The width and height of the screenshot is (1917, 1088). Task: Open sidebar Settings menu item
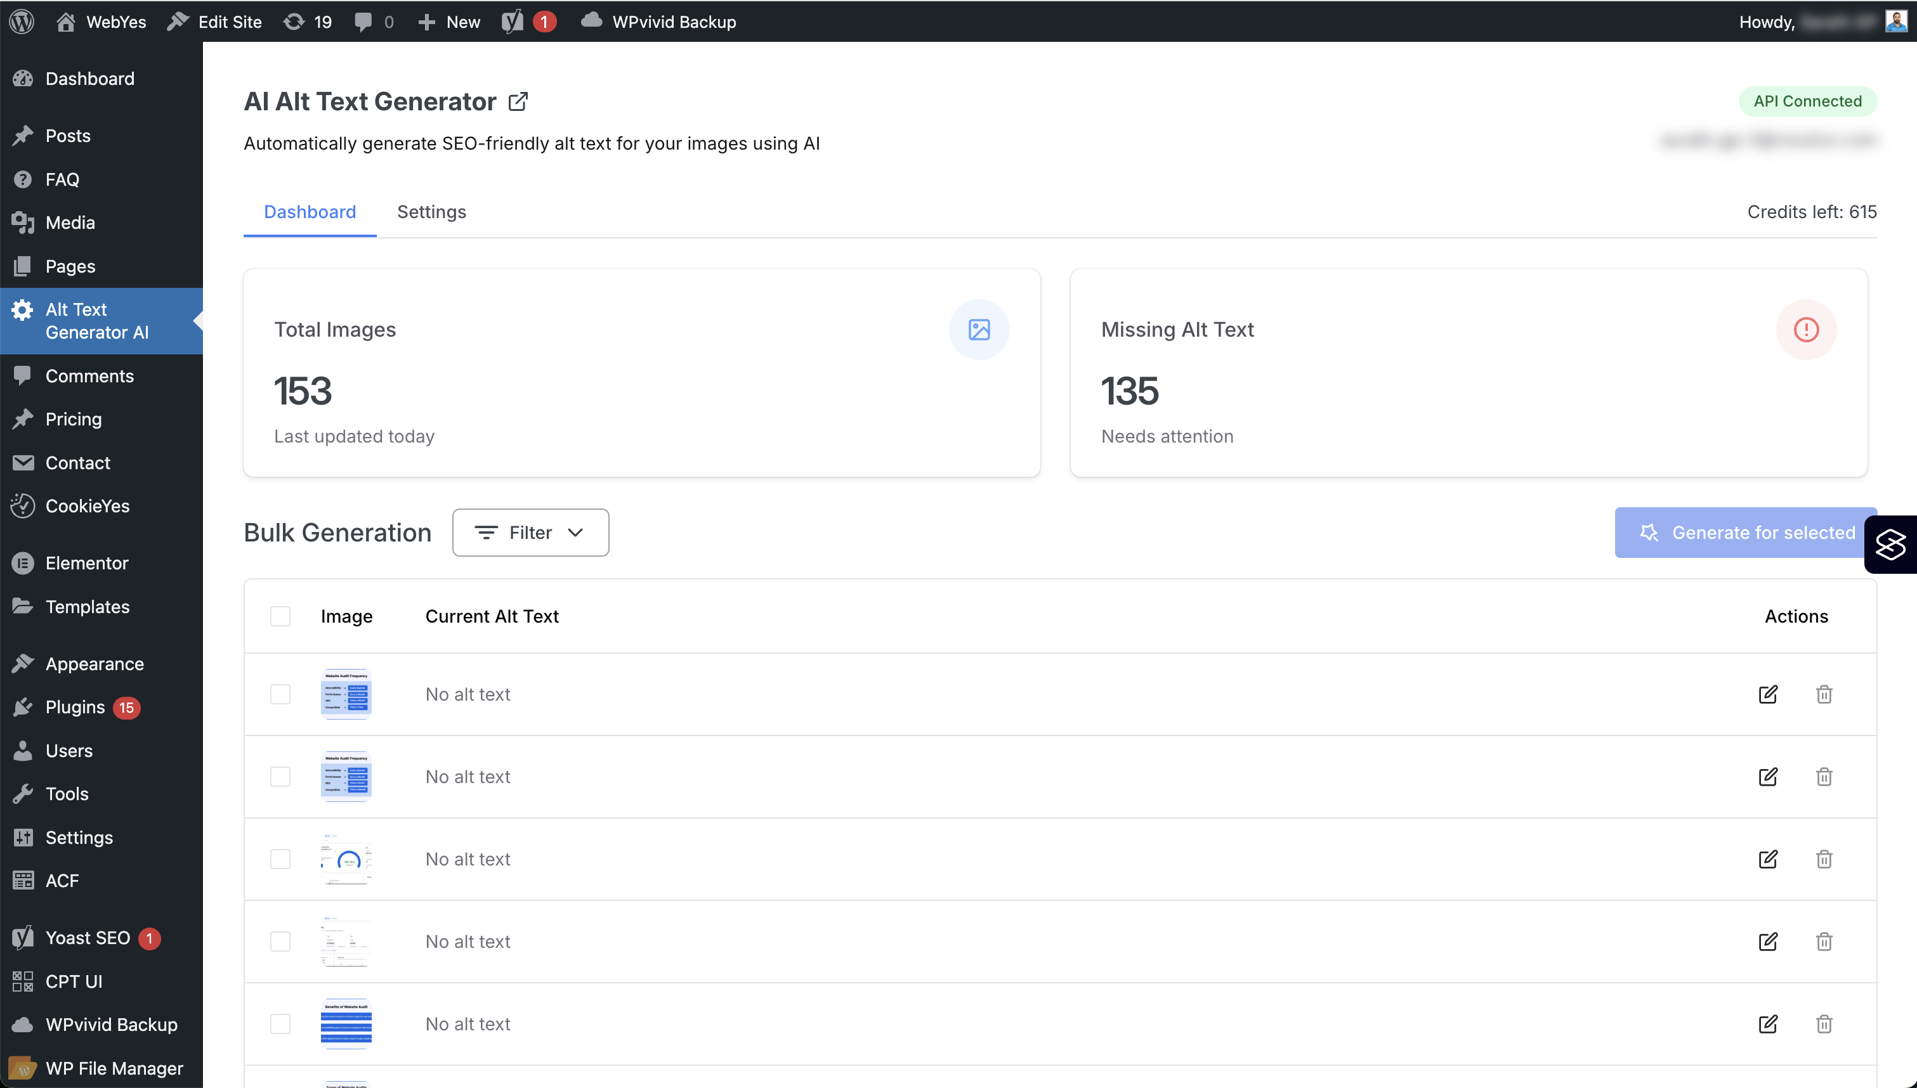(x=101, y=838)
